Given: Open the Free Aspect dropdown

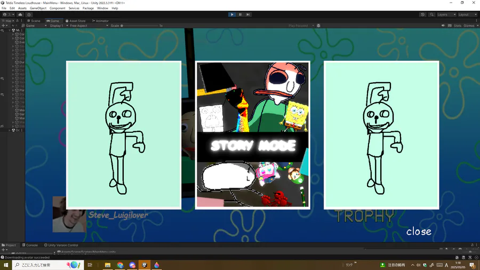Looking at the screenshot, I should [x=89, y=26].
